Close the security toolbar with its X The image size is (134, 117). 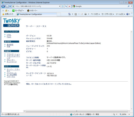pyautogui.click(x=3, y=11)
